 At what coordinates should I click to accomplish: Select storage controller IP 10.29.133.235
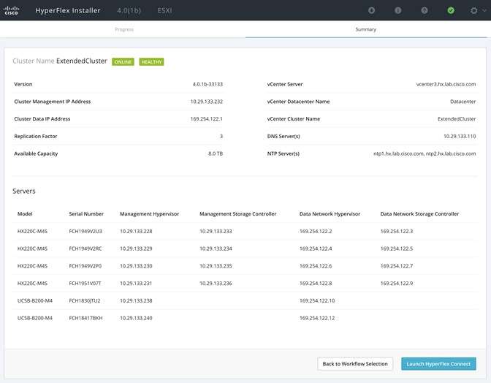pos(216,266)
